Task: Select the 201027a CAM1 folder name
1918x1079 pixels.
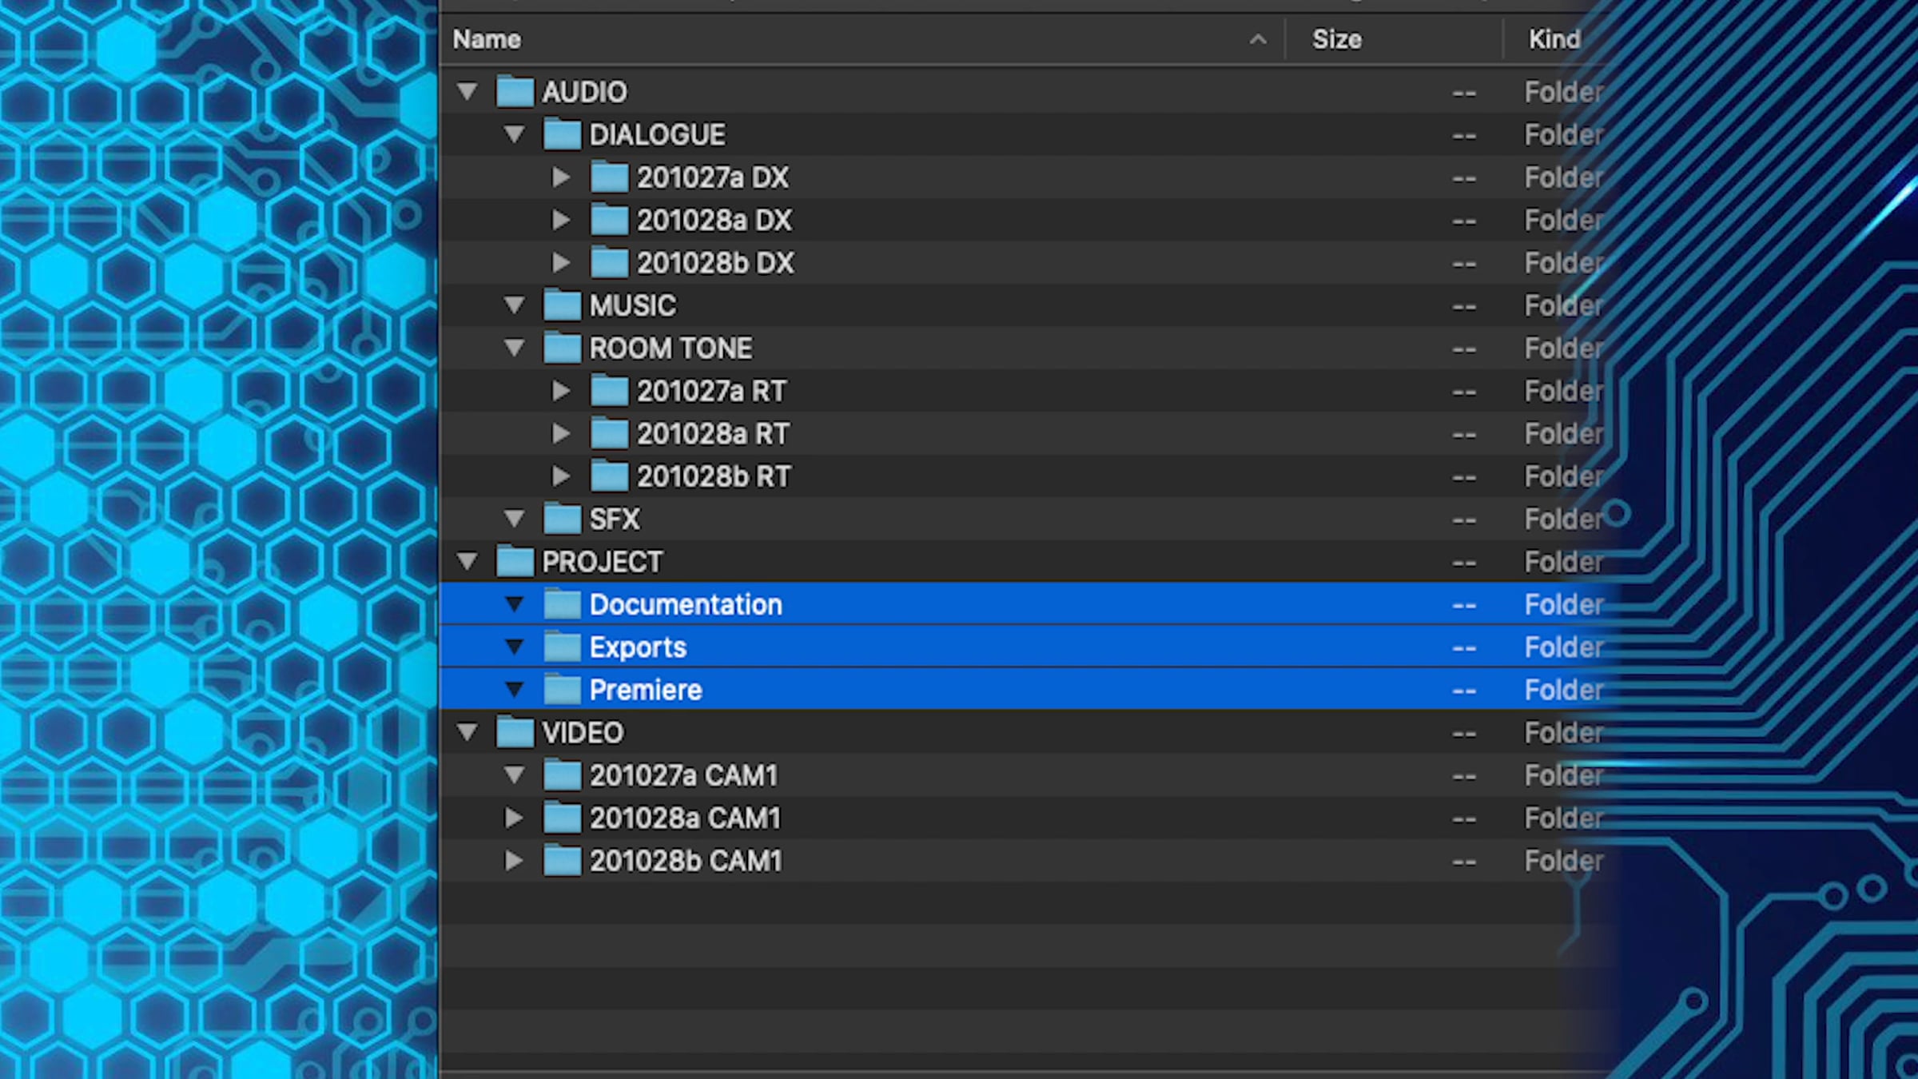Action: 683,776
